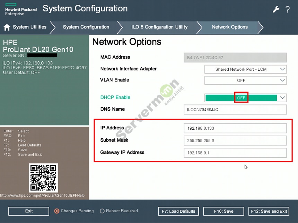
Task: Click the User Default: OFF text
Action: tap(21, 72)
